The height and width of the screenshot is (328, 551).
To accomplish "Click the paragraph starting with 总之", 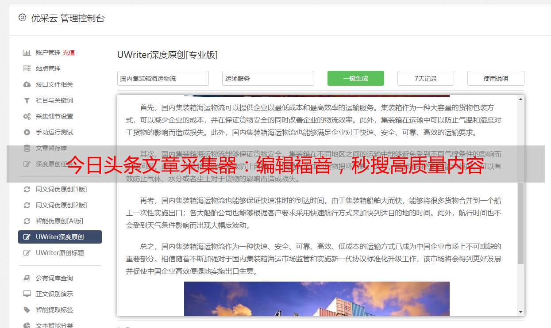I will (x=314, y=259).
